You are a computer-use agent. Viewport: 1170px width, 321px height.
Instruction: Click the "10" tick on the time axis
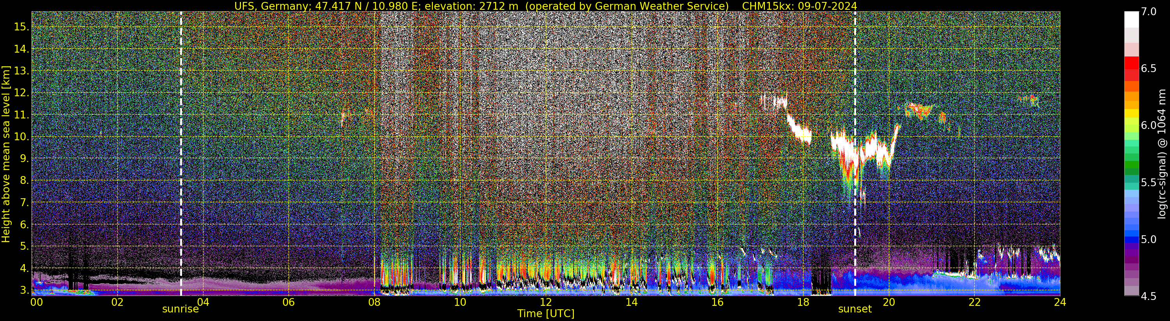tap(460, 302)
